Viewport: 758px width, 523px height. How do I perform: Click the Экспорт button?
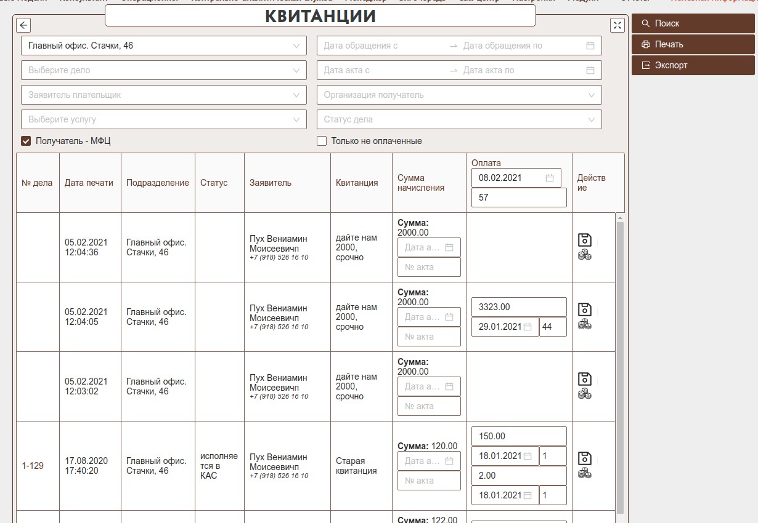tap(693, 65)
